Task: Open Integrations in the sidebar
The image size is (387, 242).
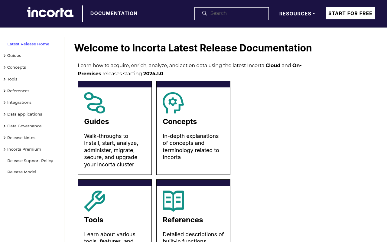Action: 19,102
